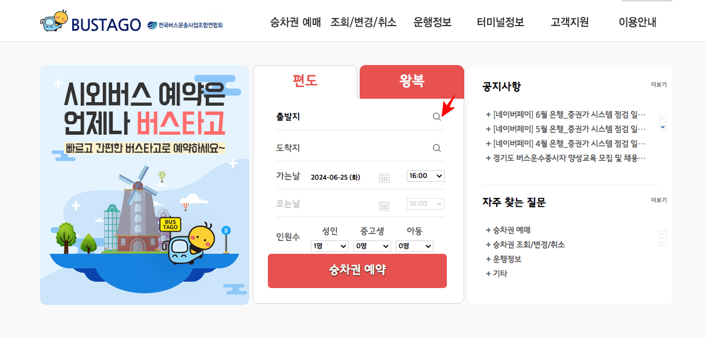Click the notice list down arrow
This screenshot has height=338, width=706.
(662, 127)
